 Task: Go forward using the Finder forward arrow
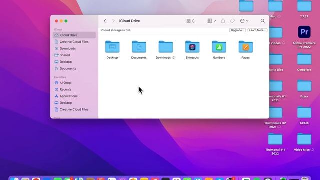[113, 21]
